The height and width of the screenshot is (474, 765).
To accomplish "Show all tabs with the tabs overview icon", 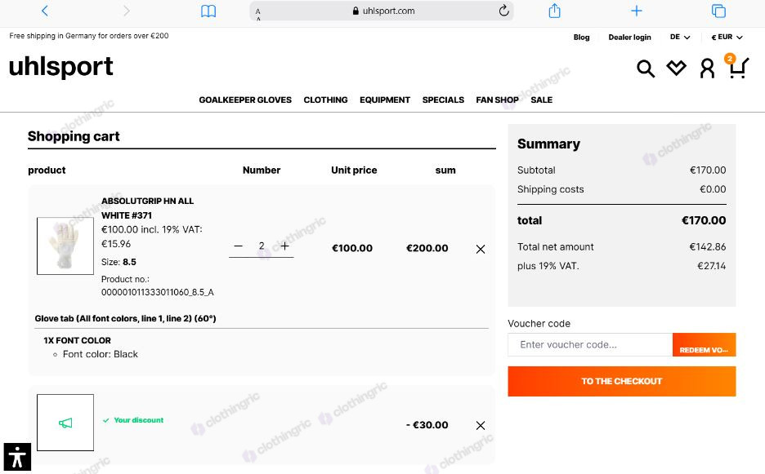I will (x=718, y=11).
